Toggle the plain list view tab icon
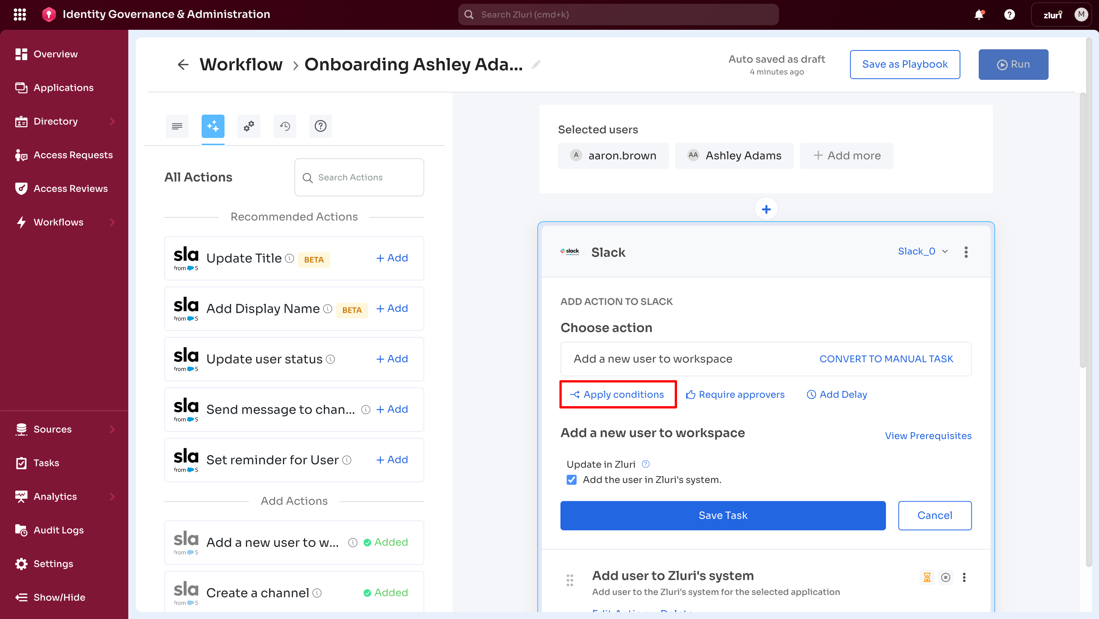This screenshot has width=1099, height=619. click(x=177, y=126)
